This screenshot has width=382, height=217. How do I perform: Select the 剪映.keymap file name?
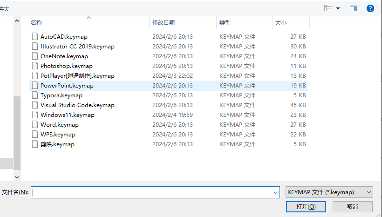coord(57,144)
